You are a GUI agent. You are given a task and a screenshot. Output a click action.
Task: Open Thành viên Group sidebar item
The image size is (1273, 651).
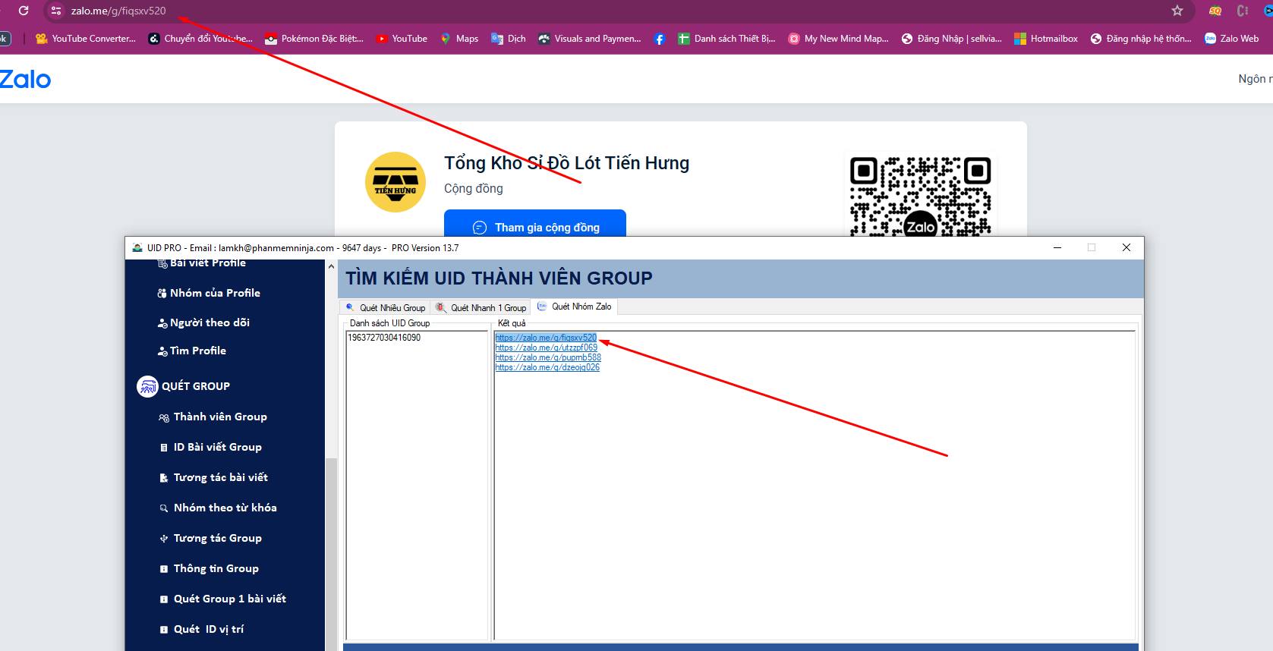tap(213, 417)
